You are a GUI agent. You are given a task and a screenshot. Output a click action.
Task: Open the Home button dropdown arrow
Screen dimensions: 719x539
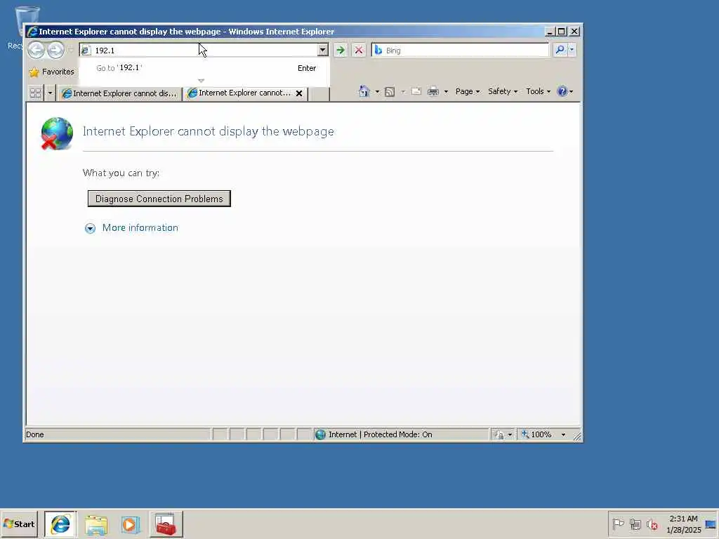(377, 92)
